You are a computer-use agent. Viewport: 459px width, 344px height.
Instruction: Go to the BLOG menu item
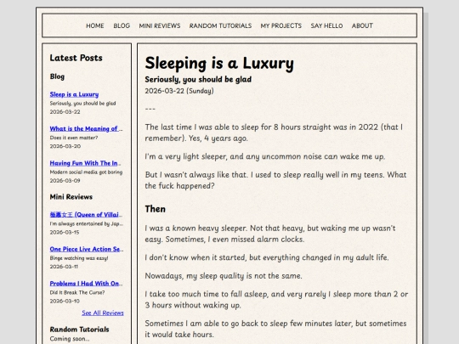tap(122, 25)
